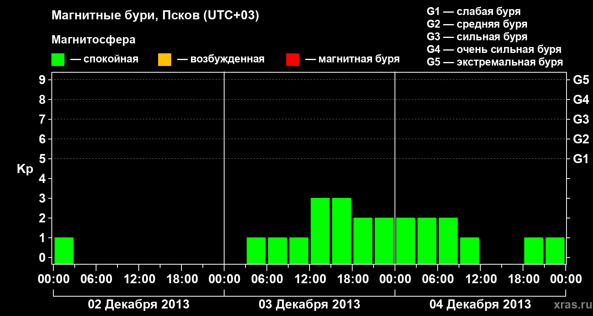Click the "Магнитосфера" heading

[x=93, y=40]
